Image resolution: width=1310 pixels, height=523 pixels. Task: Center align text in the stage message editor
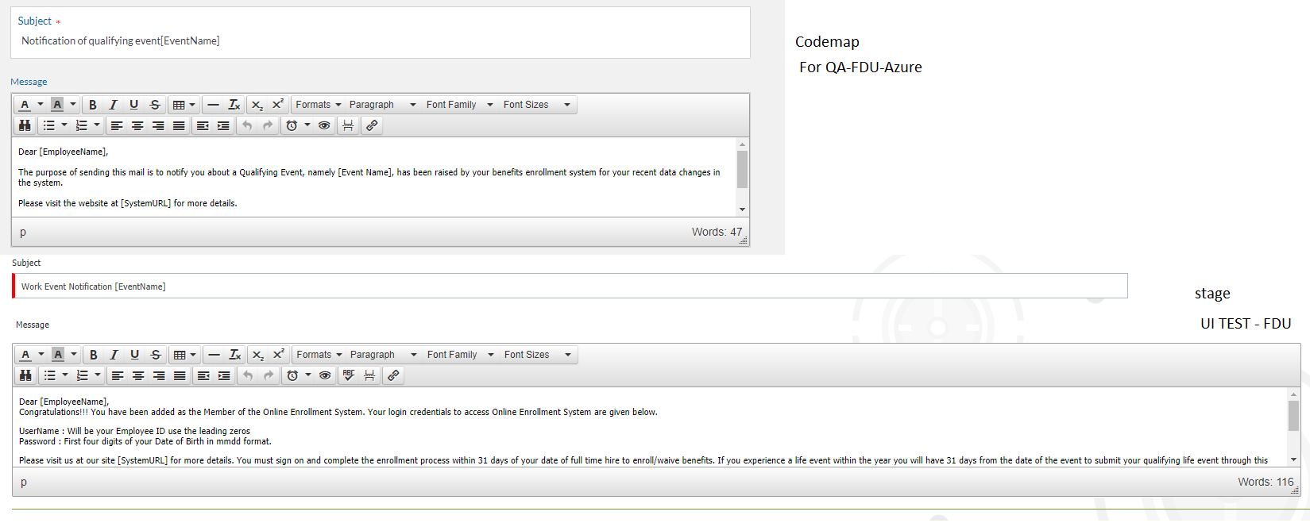pyautogui.click(x=138, y=375)
